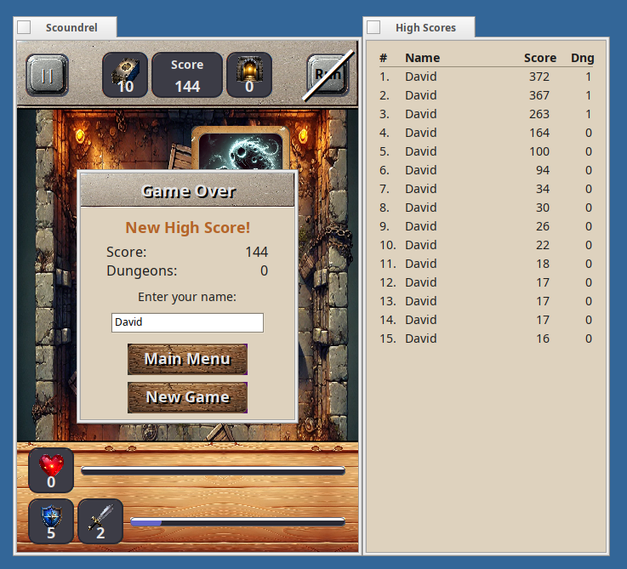Viewport: 627px width, 569px height.
Task: Select high score row with score 16
Action: (x=487, y=339)
